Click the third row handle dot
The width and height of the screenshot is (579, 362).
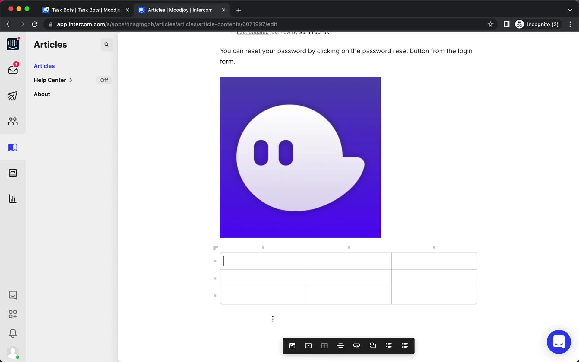coord(215,295)
